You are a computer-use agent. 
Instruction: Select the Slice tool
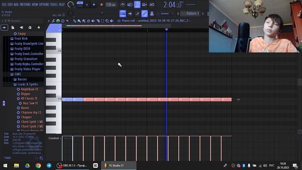pyautogui.click(x=98, y=21)
